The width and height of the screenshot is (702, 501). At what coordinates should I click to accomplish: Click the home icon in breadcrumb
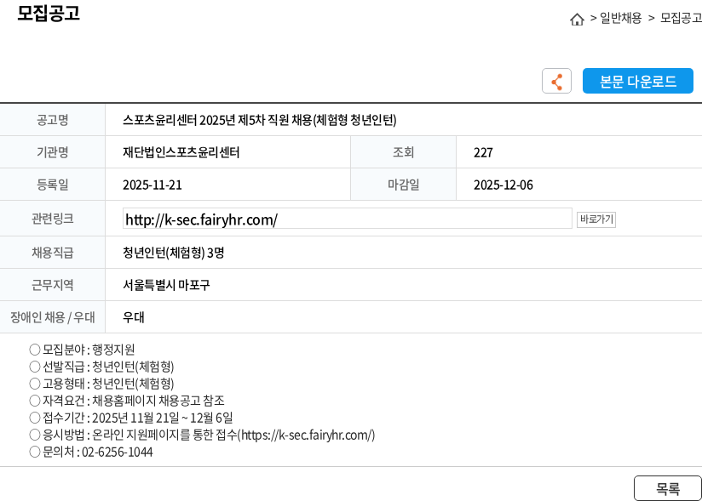577,20
